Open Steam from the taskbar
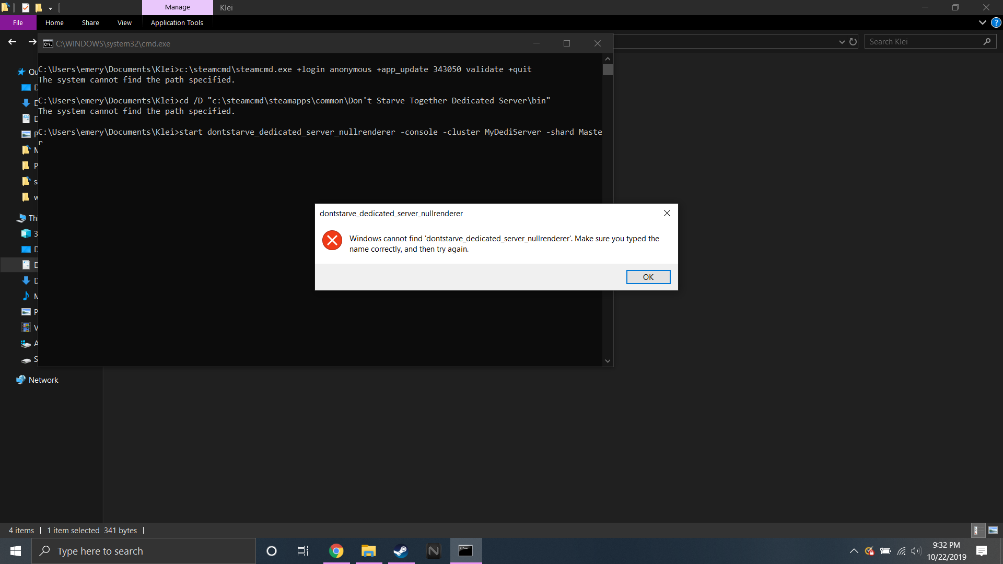This screenshot has width=1003, height=564. 401,551
